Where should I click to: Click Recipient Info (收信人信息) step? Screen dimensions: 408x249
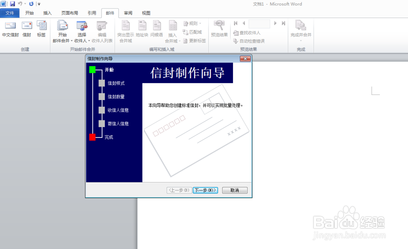pos(114,110)
